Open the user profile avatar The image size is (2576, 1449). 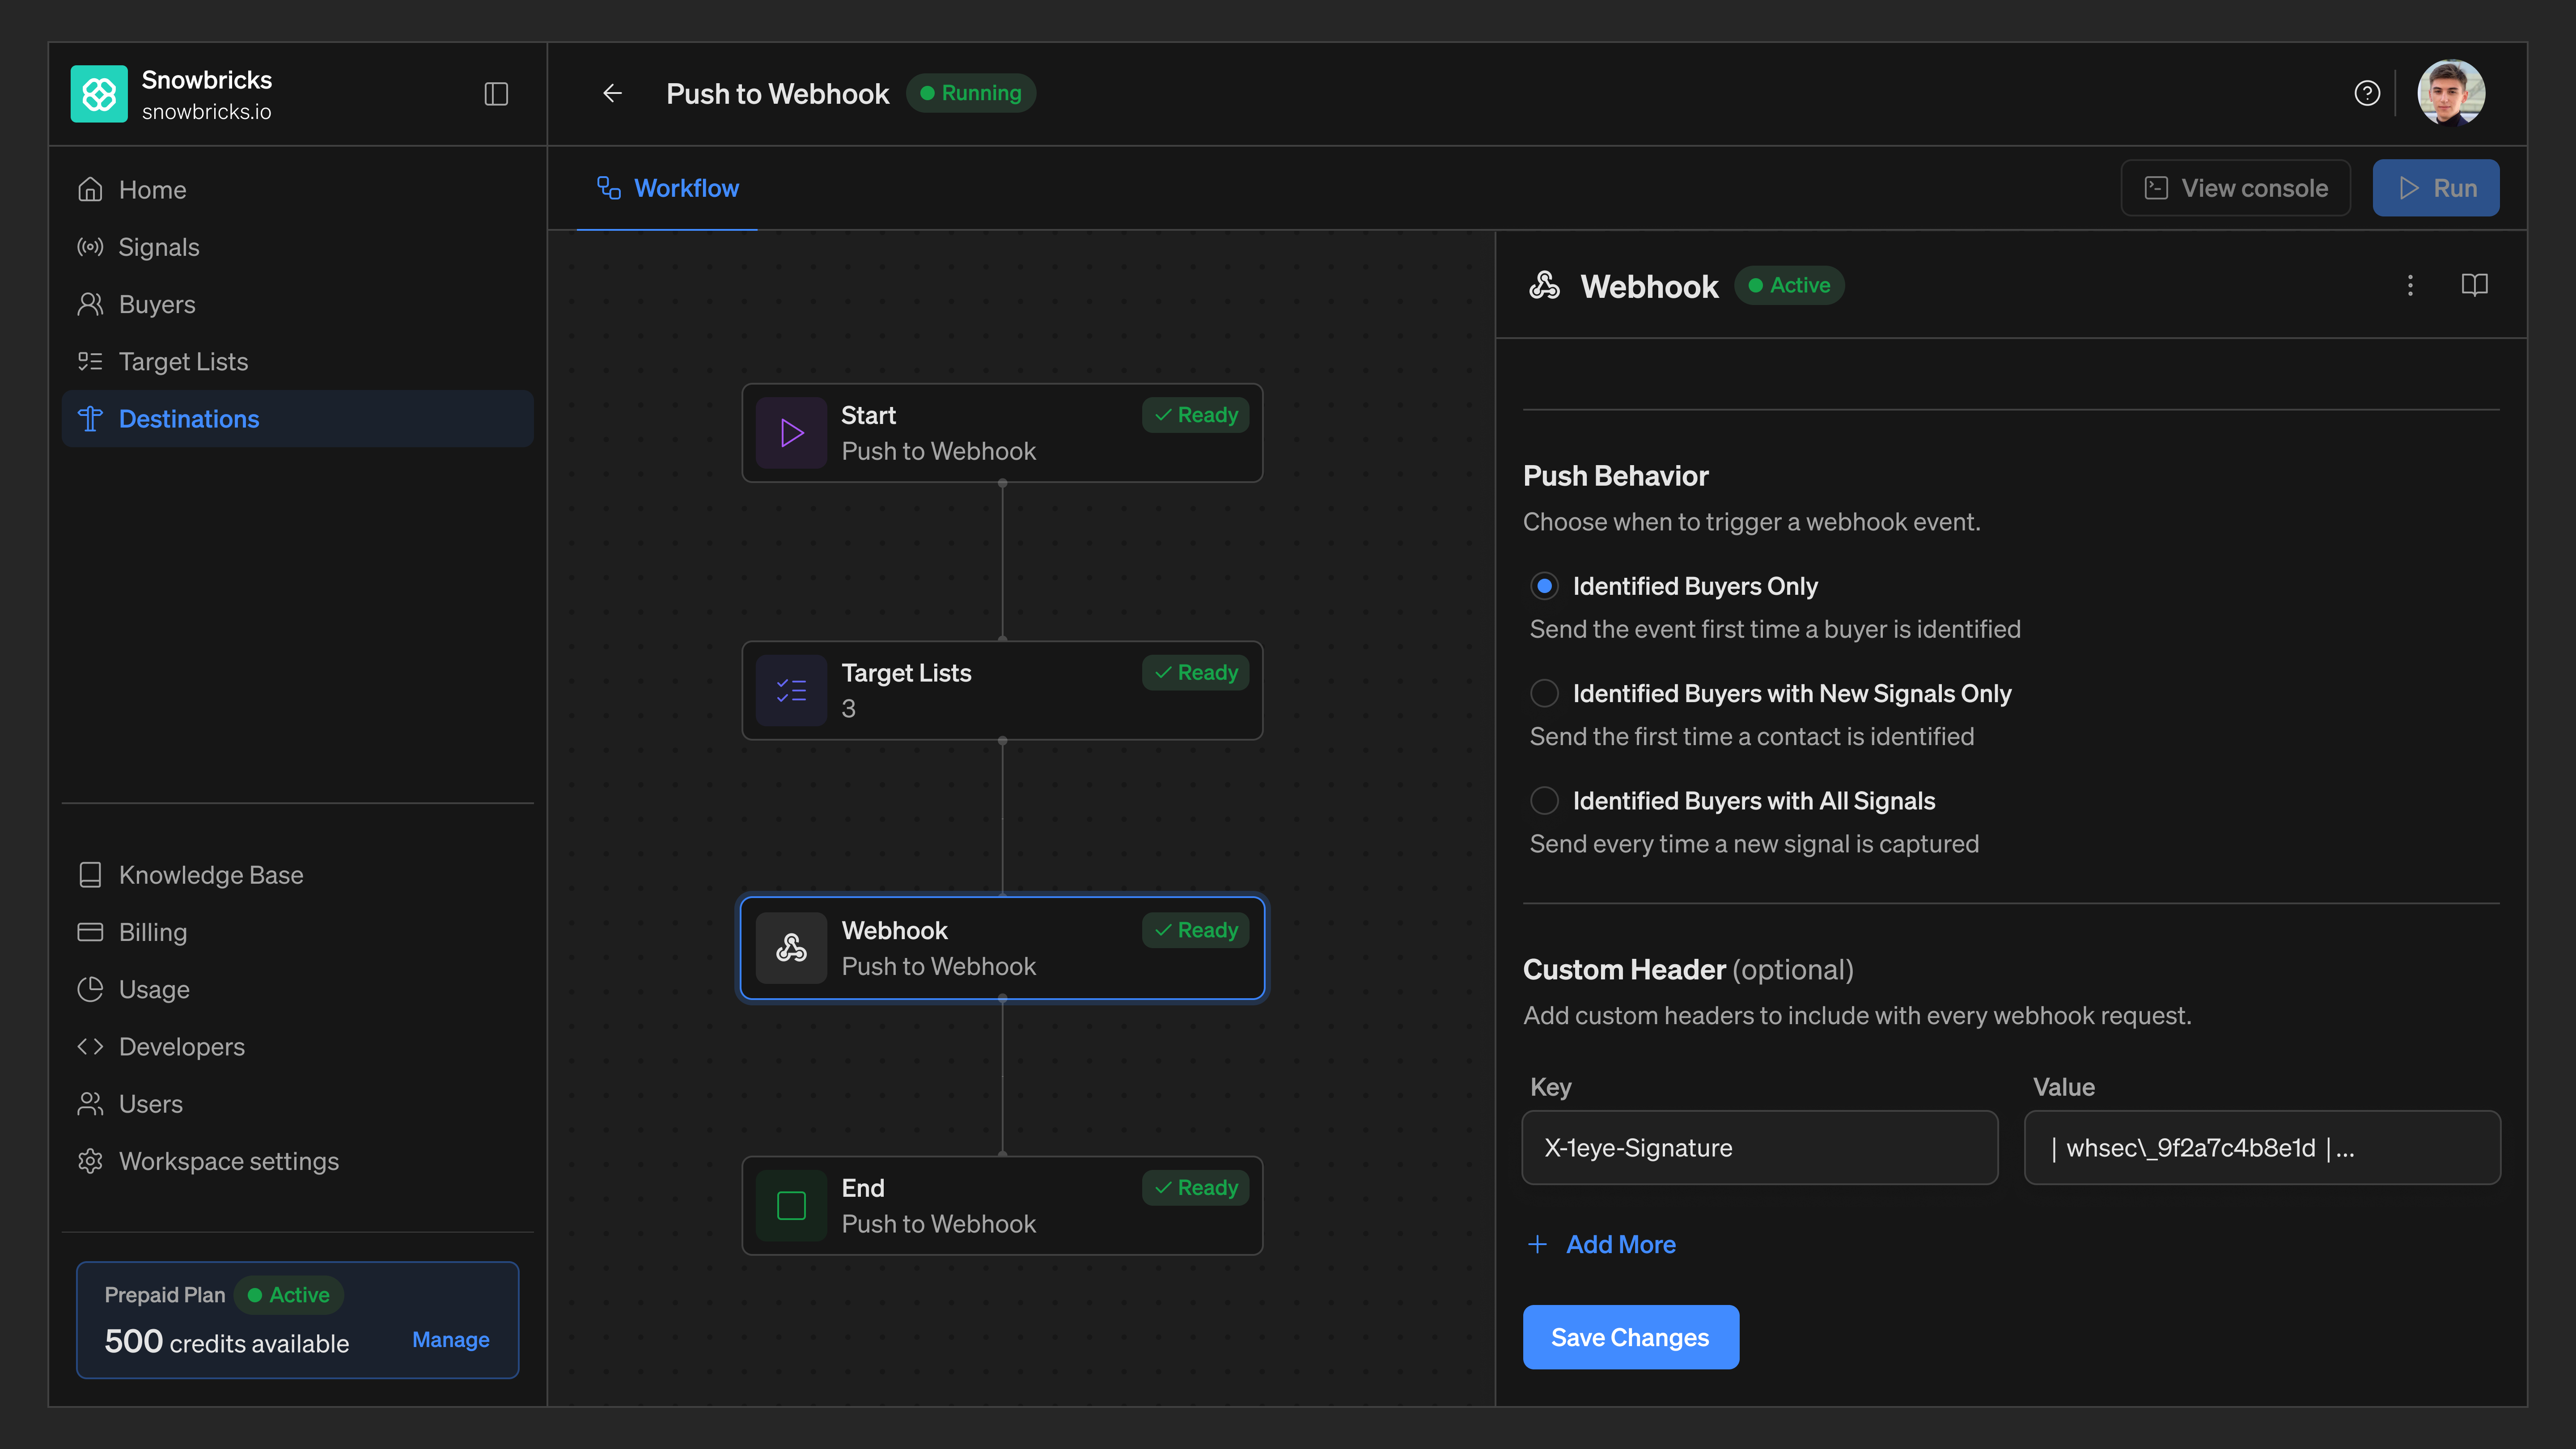2451,93
